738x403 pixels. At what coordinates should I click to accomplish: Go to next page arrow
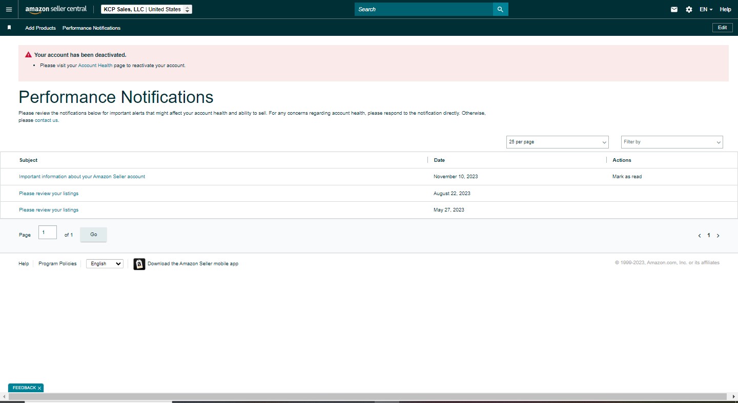pos(718,236)
